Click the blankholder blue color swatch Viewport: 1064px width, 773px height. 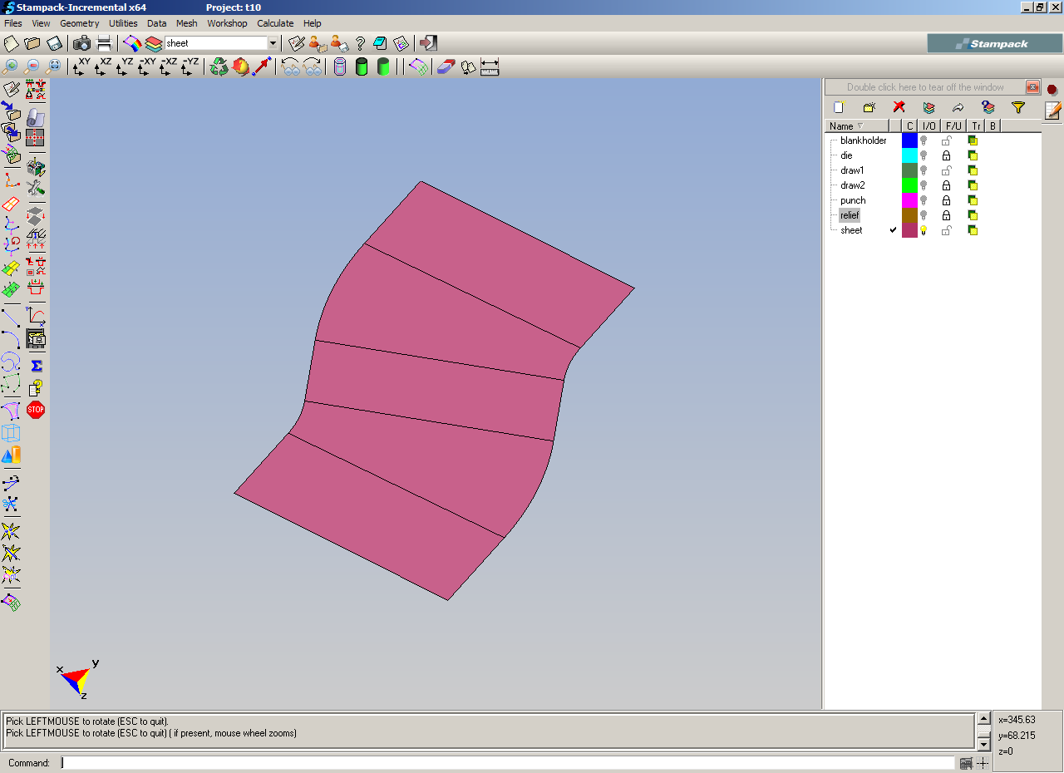[909, 140]
